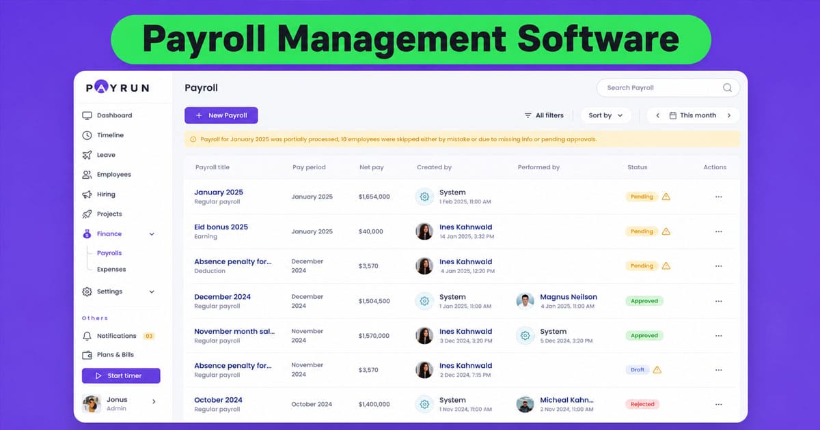
Task: Click the Performed by column header
Action: 538,167
